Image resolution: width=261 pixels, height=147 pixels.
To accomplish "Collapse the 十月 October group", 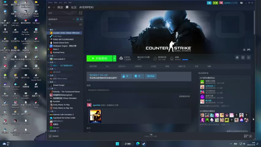I will [48, 56].
